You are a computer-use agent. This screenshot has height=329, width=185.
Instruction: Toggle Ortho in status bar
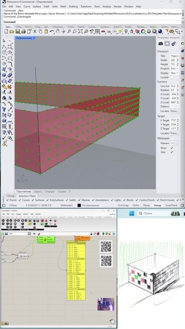point(136,206)
